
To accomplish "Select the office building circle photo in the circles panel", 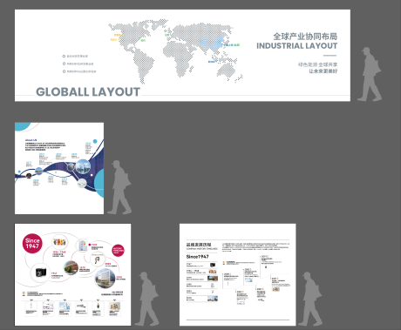I will pyautogui.click(x=105, y=278).
